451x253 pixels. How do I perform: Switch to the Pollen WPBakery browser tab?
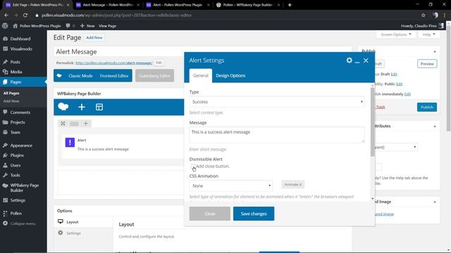[247, 5]
